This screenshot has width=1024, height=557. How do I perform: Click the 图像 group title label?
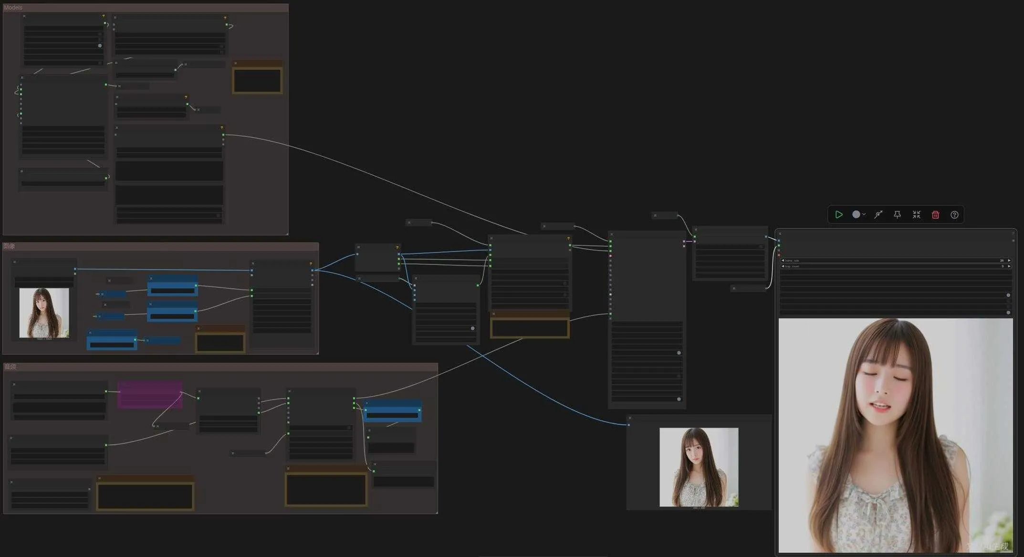coord(9,246)
